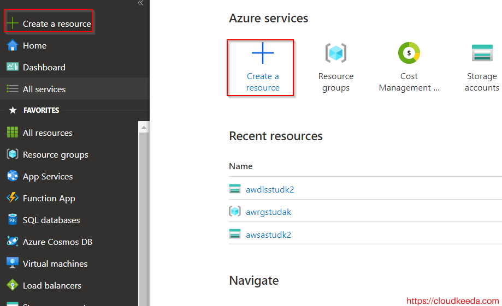This screenshot has height=306, width=502.
Task: Open Storage accounts service link
Action: [x=482, y=82]
